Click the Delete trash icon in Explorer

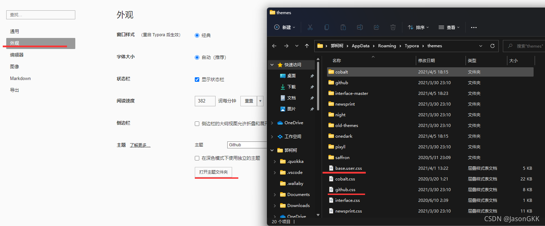click(x=393, y=27)
